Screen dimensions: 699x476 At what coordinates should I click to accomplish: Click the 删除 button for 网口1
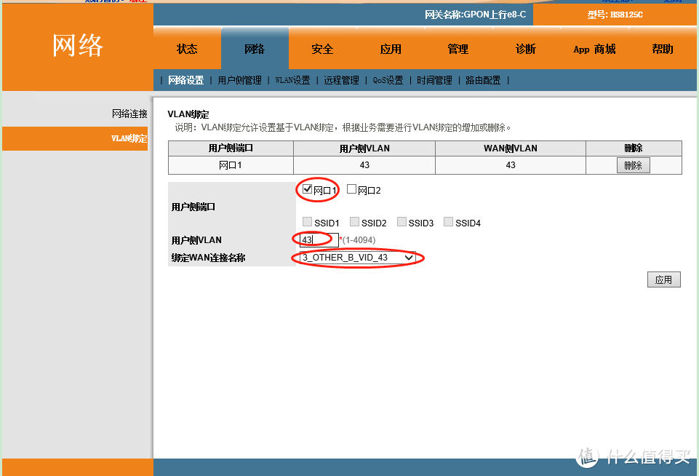632,164
